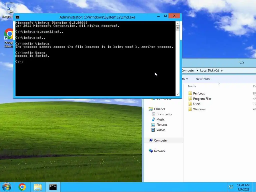The width and height of the screenshot is (256, 192).
Task: Click the cmd window title bar text
Action: click(x=97, y=17)
